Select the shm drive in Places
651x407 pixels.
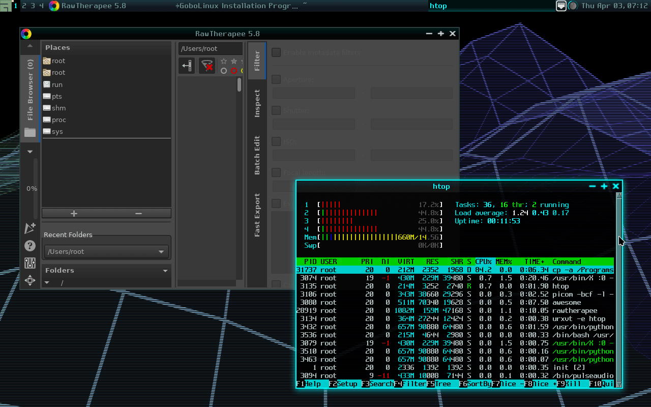[106, 108]
